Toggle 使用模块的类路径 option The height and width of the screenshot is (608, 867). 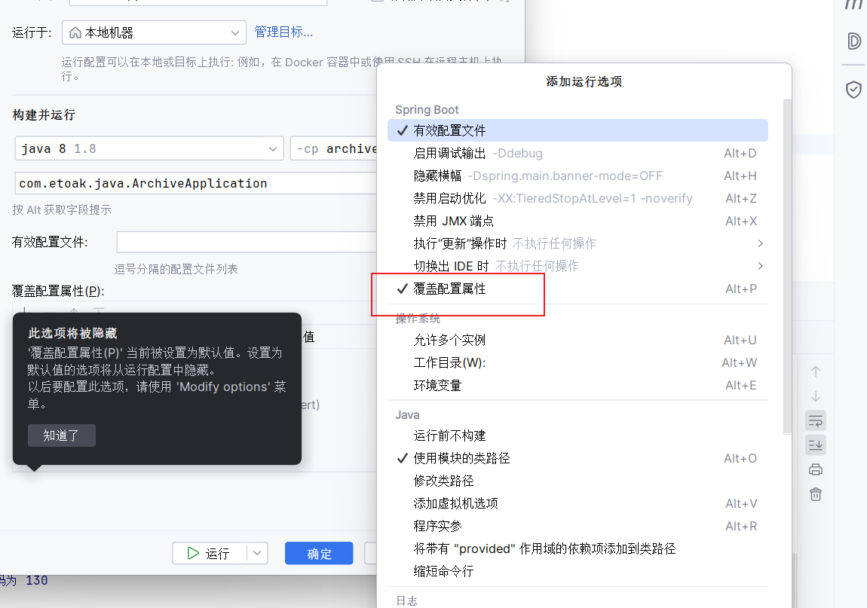tap(577, 458)
